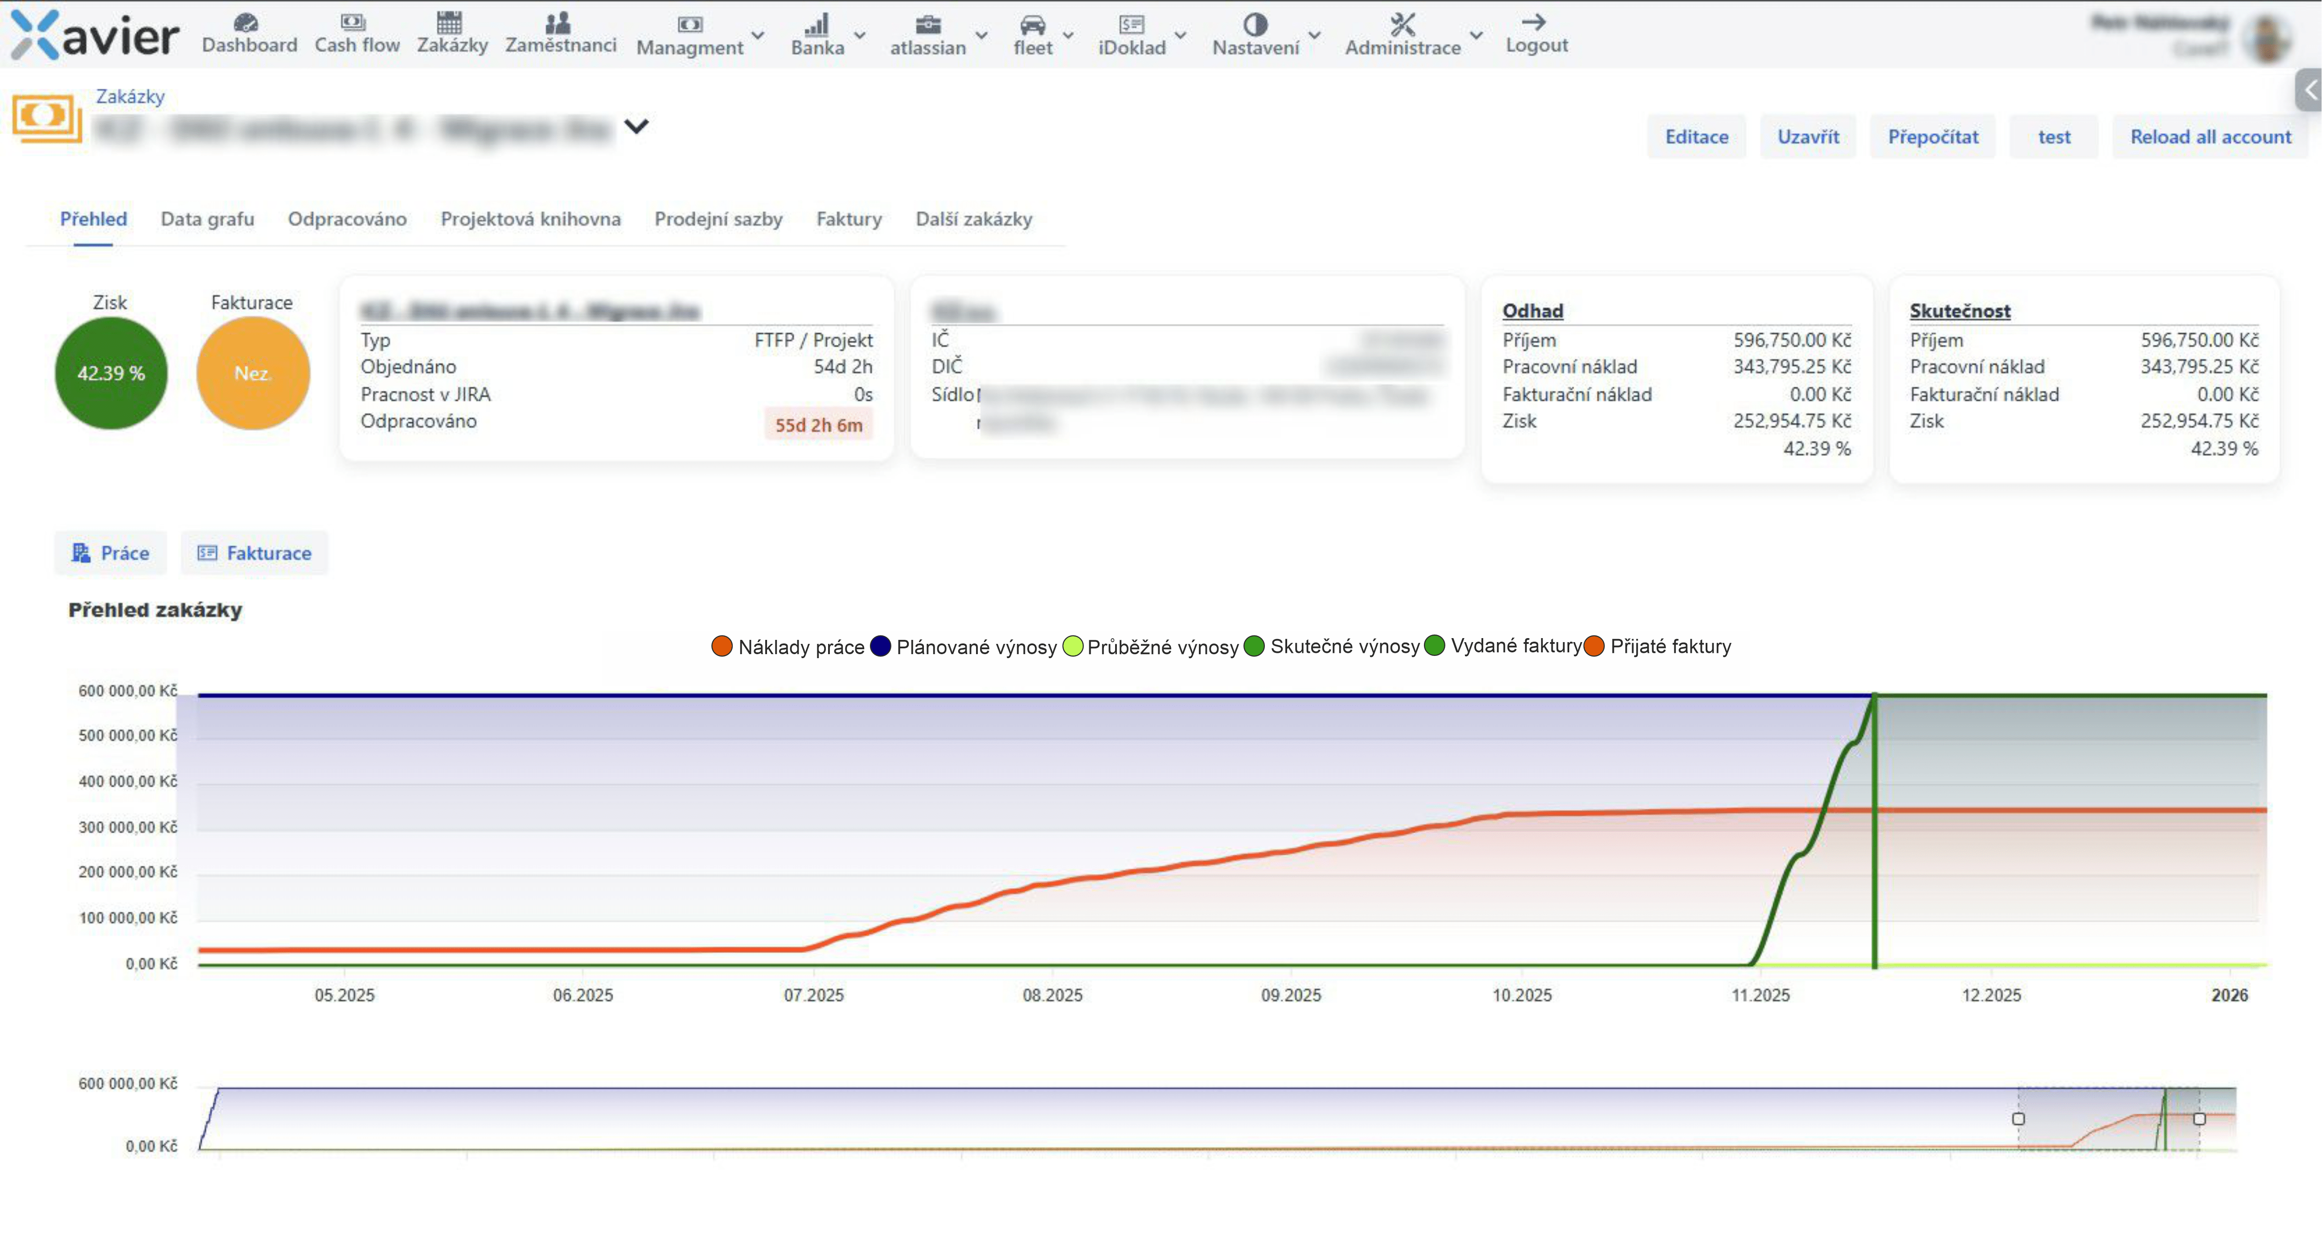The width and height of the screenshot is (2322, 1245).
Task: Expand the Banka dropdown menu
Action: tap(860, 36)
